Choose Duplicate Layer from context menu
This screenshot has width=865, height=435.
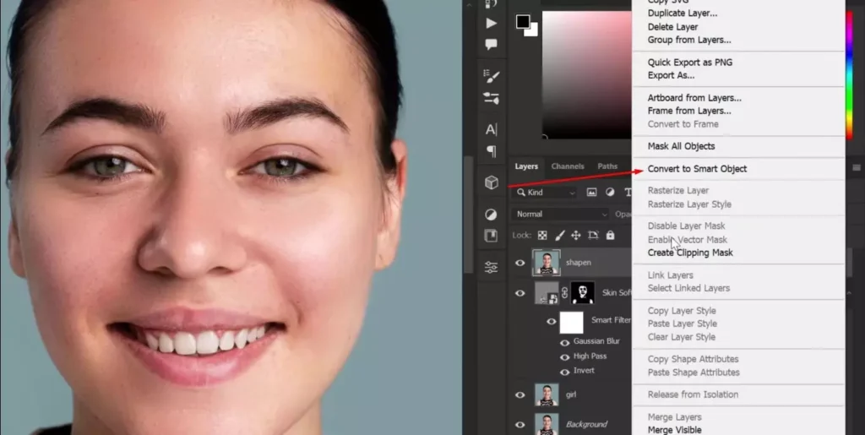click(x=683, y=14)
